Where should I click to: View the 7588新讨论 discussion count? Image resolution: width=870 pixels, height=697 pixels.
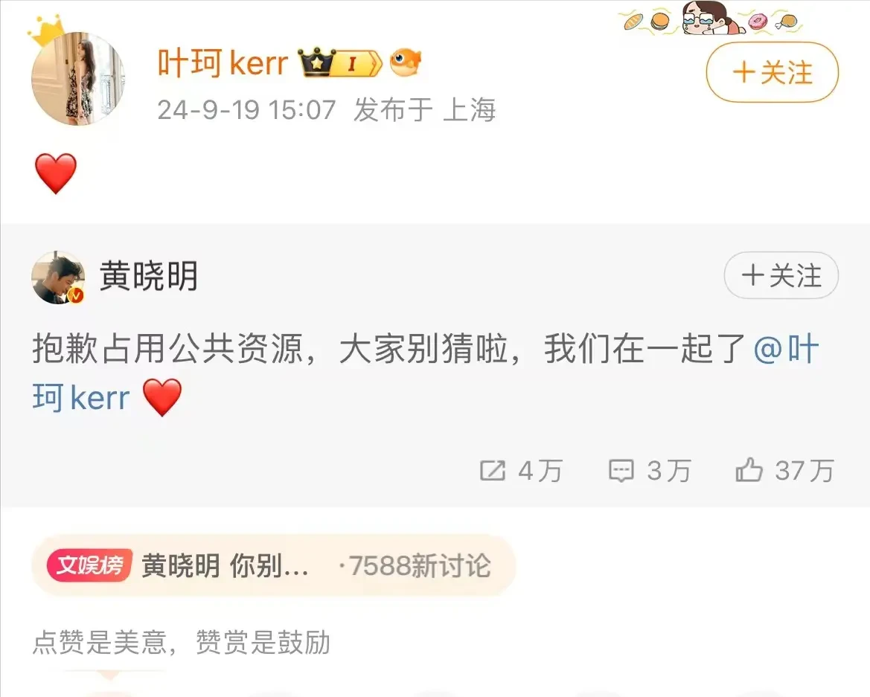coord(415,566)
